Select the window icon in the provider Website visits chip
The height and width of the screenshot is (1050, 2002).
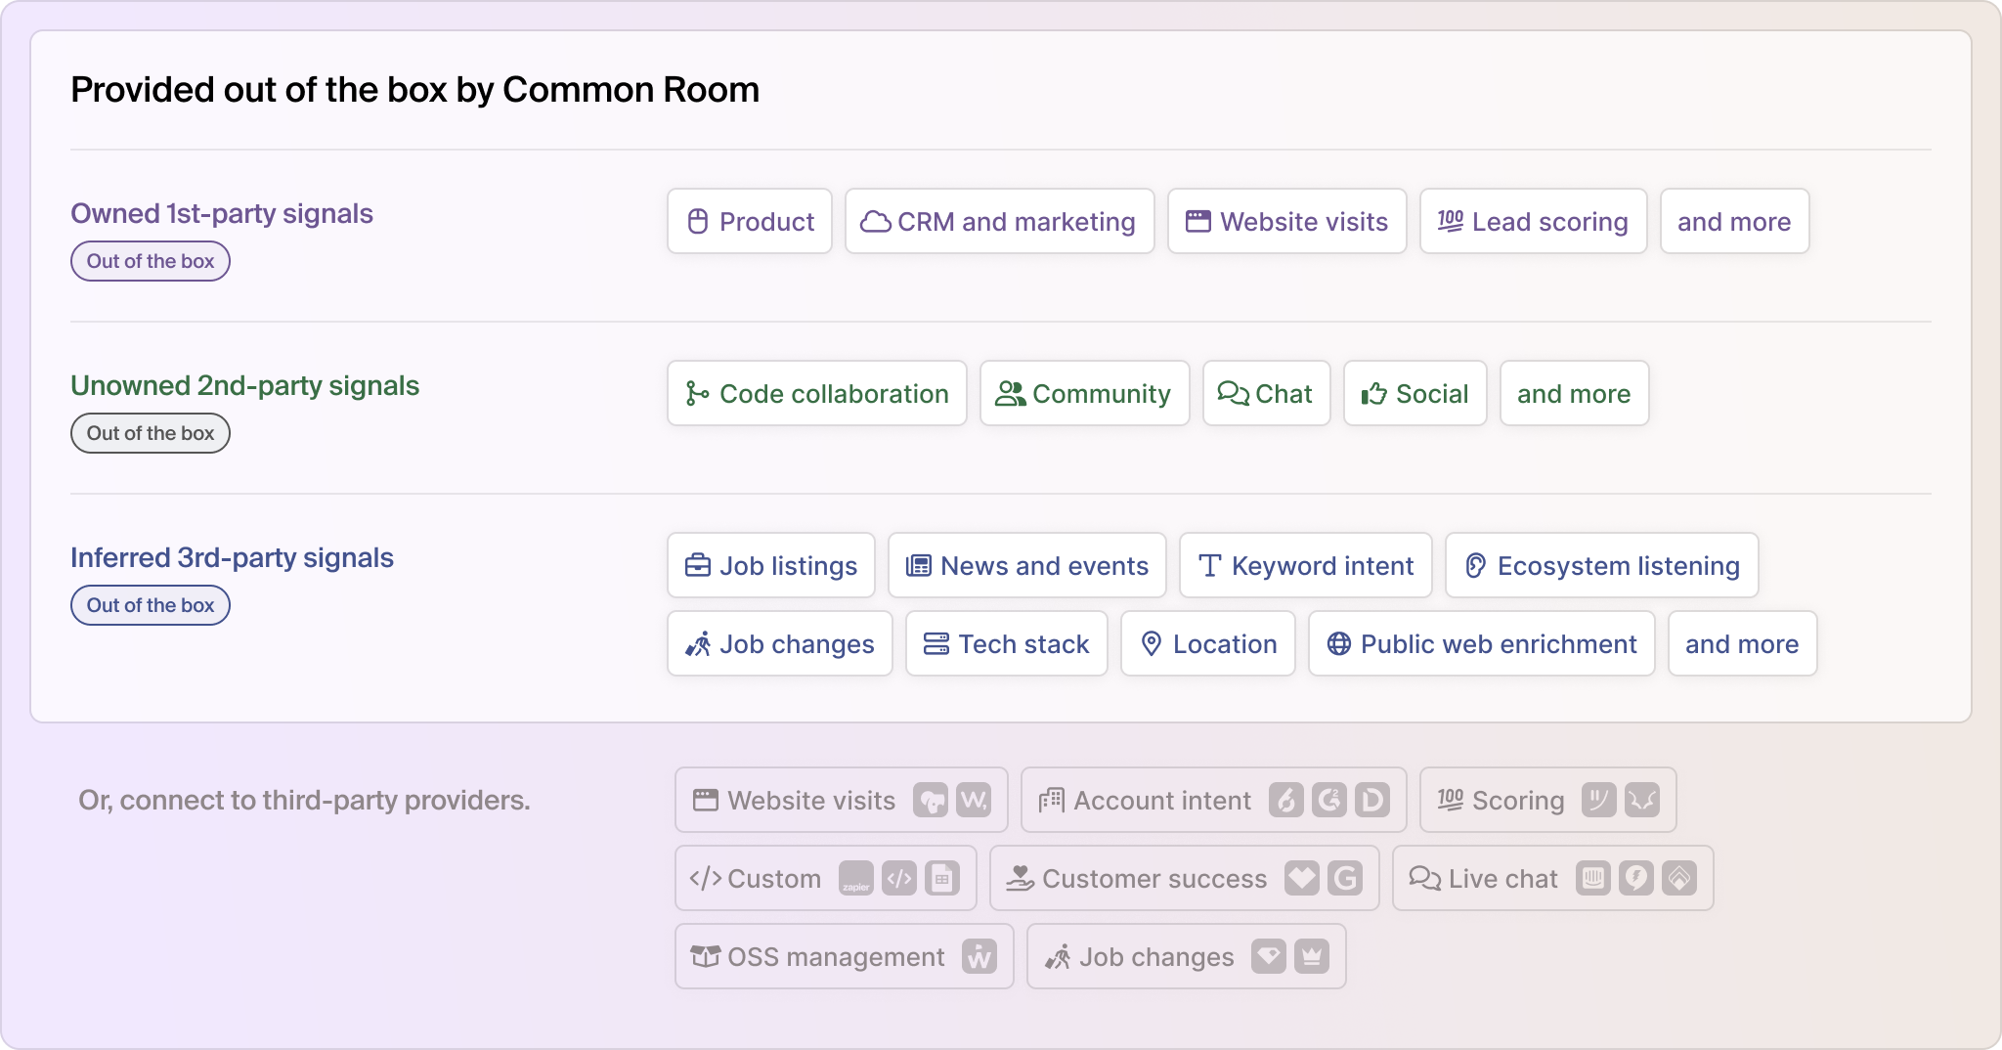(706, 801)
